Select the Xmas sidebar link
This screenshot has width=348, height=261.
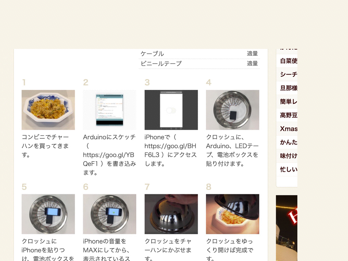click(x=288, y=129)
